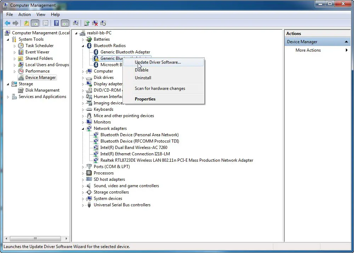Click the Event Viewer icon in the console tree
Screen dimensions: 354x253
click(21, 52)
